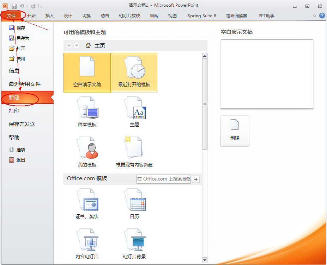Switch to the 开始 ribbon tab
Viewport: 327px width, 265px height.
click(x=31, y=15)
